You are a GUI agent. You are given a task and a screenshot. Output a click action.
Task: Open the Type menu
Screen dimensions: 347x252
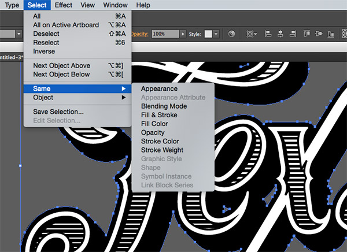point(12,5)
